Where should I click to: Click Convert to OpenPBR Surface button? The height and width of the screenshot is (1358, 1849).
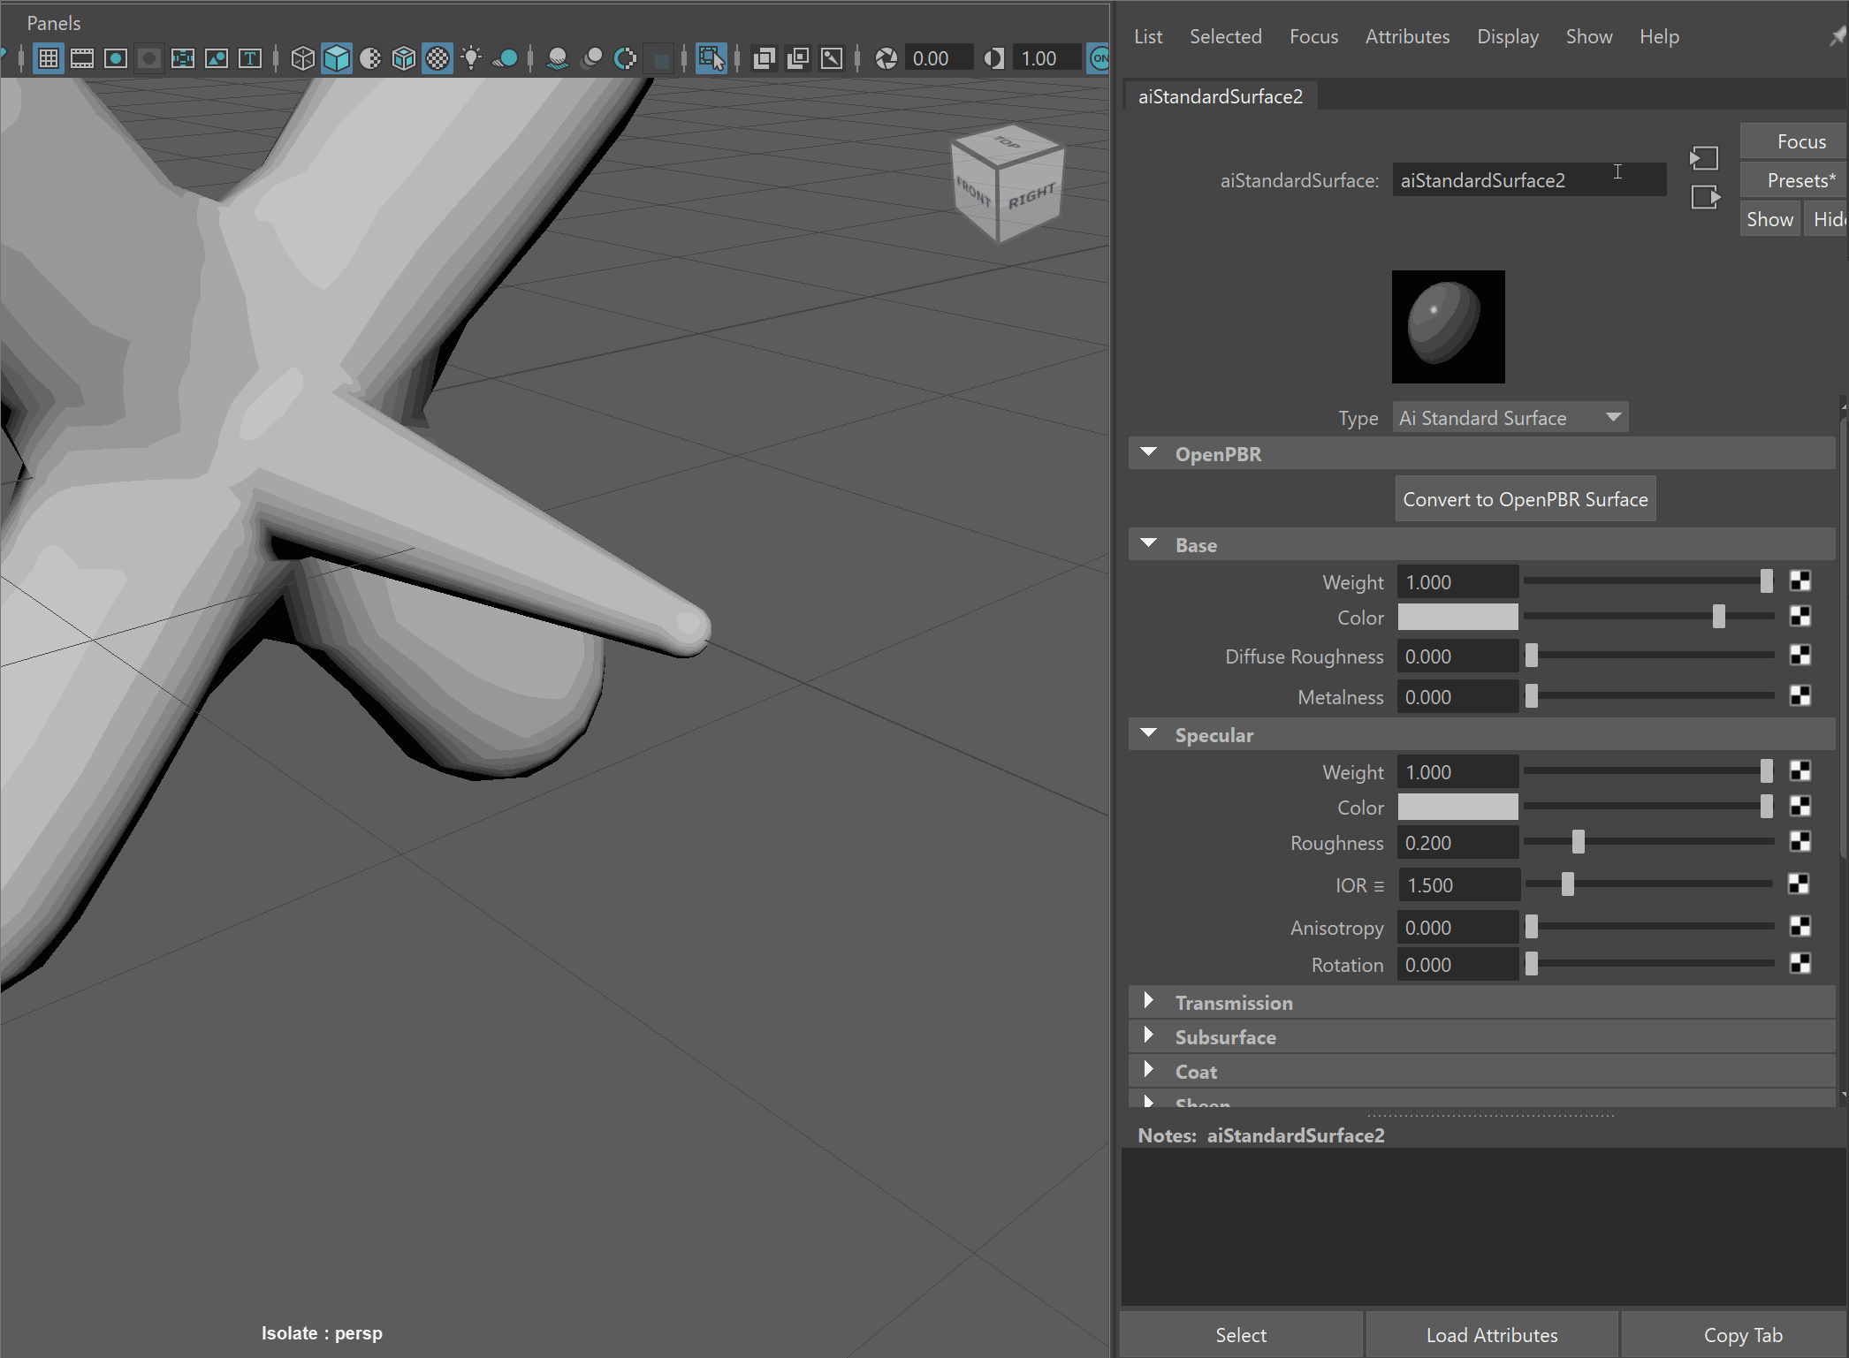1525,499
